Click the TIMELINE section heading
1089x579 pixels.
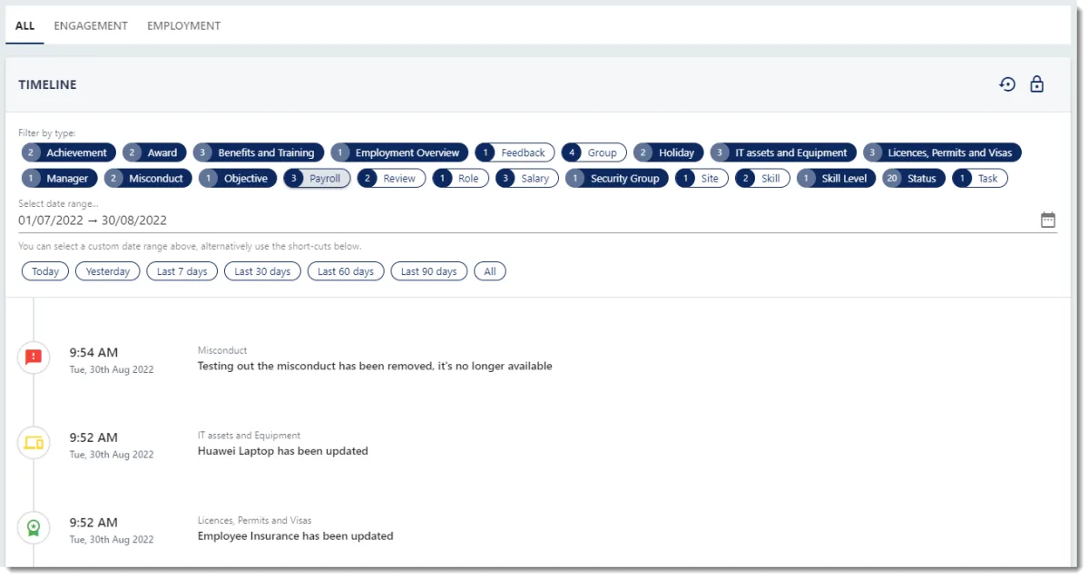click(x=47, y=84)
